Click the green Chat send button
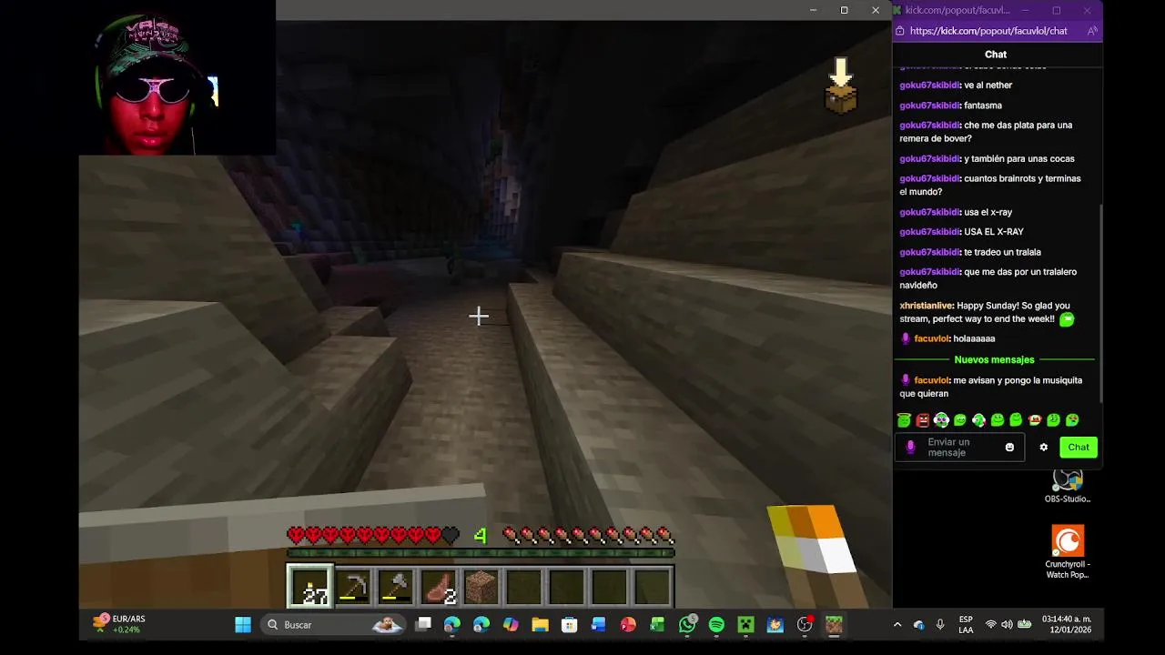The height and width of the screenshot is (655, 1165). (1079, 448)
